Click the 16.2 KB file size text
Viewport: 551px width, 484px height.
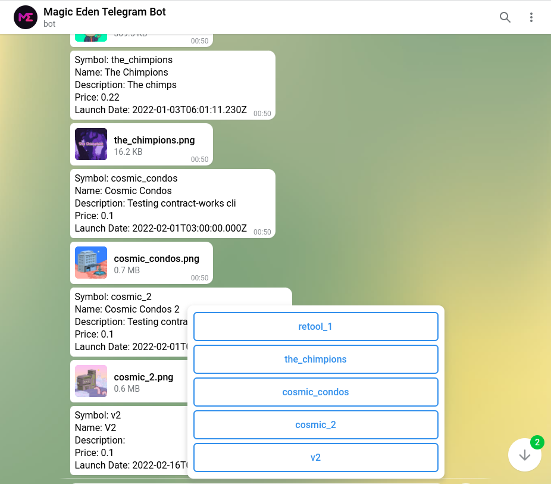coord(128,152)
